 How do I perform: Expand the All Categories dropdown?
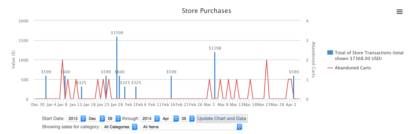coord(120,127)
